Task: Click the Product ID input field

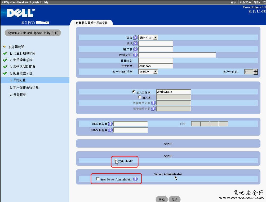Action: [177, 55]
